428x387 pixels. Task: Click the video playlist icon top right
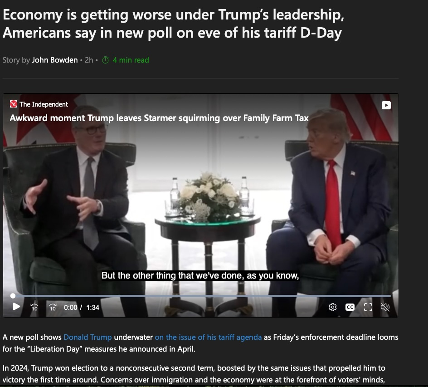pos(386,105)
